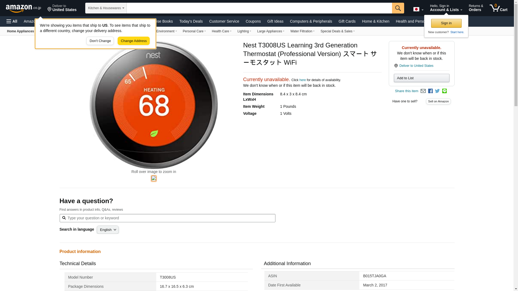Image resolution: width=518 pixels, height=291 pixels.
Task: Share item on LINE
Action: click(x=444, y=91)
